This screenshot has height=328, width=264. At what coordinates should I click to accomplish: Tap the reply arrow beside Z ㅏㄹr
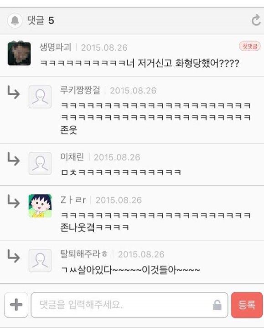[x=14, y=201]
